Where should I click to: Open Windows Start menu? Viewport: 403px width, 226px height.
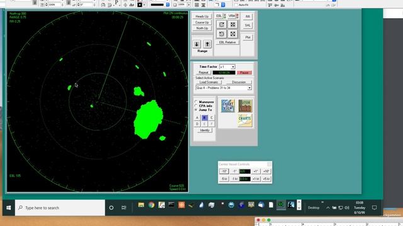tap(8, 208)
